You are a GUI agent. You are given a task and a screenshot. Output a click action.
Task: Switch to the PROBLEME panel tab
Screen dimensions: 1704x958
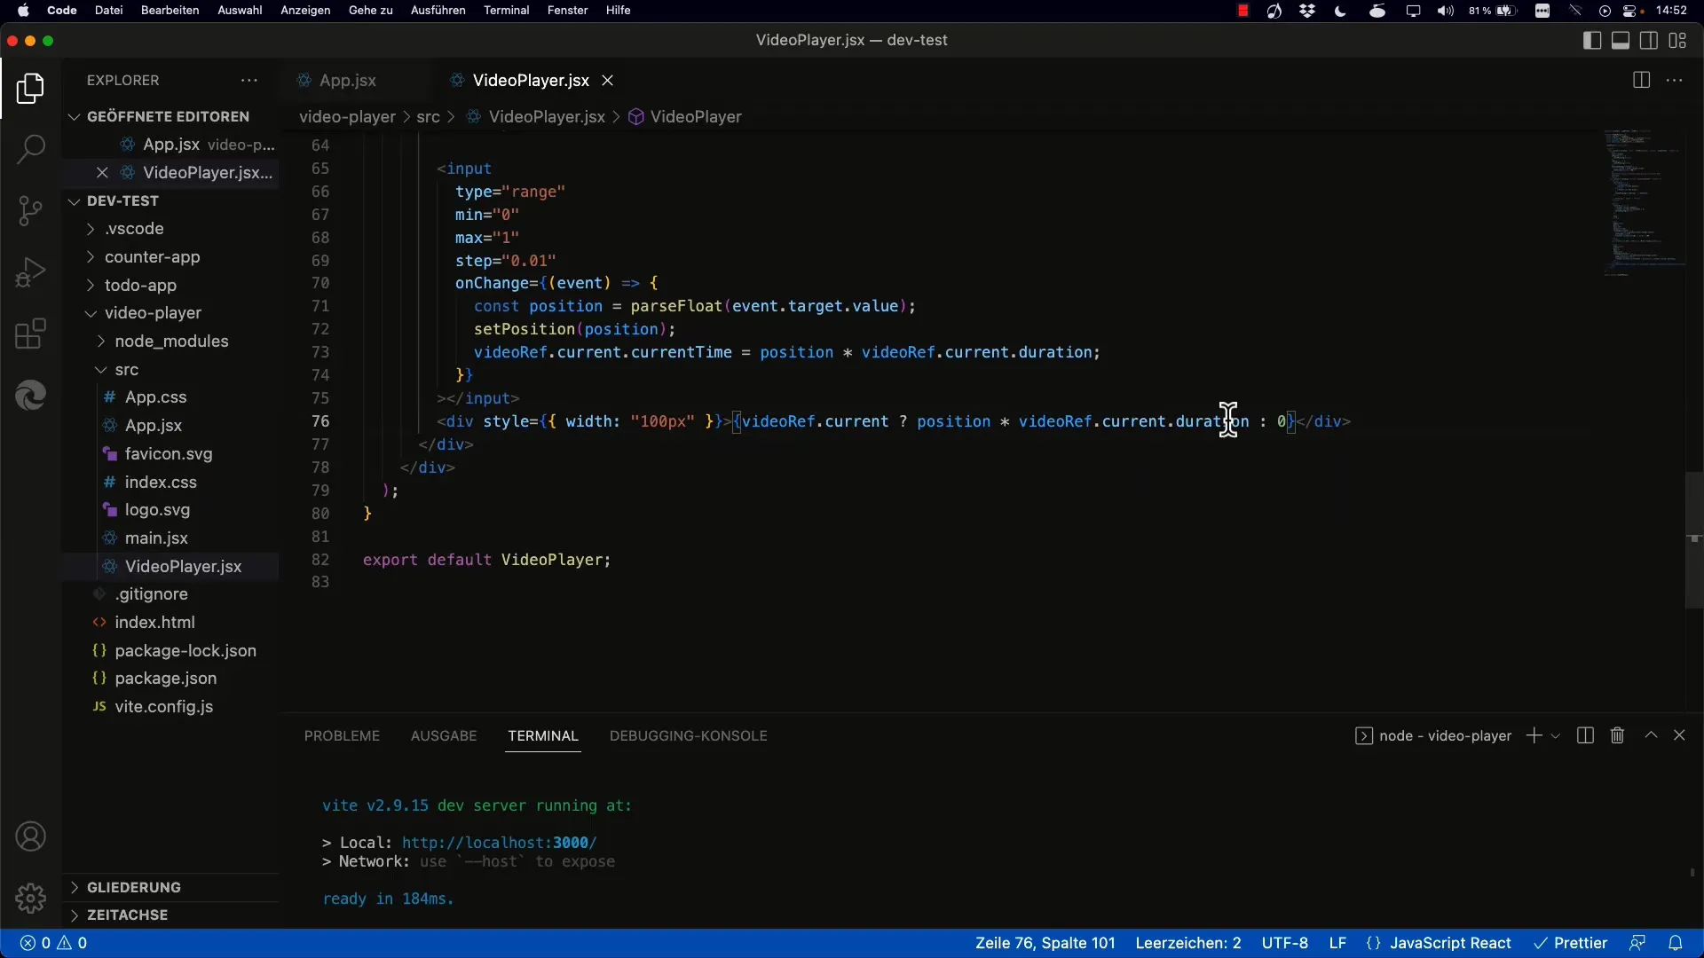[342, 735]
